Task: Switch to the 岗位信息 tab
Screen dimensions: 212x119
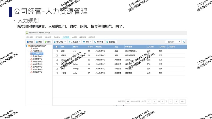Action: pyautogui.click(x=47, y=37)
